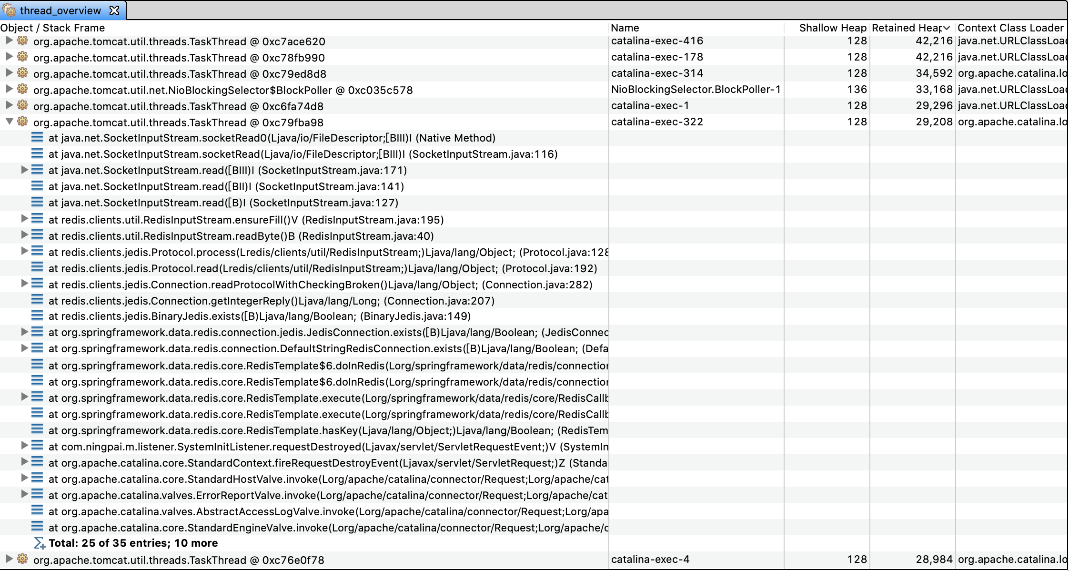Viewport: 1069px width, 571px height.
Task: Click thread icon for NioBlockingSelector$BlockPoller row
Action: point(22,90)
